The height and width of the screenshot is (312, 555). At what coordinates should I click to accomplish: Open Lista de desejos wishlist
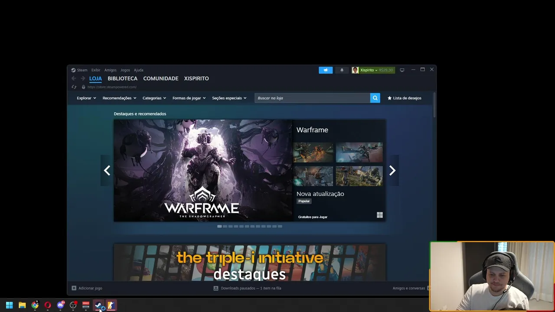(x=404, y=98)
